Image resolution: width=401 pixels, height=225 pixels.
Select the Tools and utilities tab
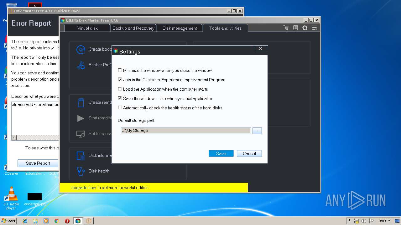point(225,28)
